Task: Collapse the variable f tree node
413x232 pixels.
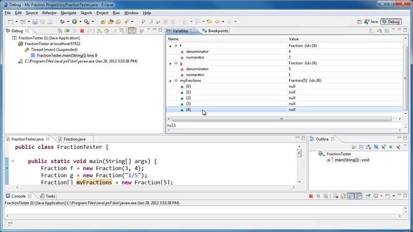Action: 170,46
